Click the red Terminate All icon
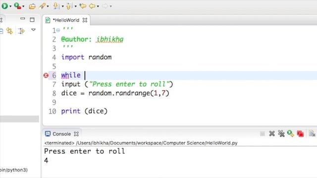Image resolution: width=317 pixels, height=178 pixels. pos(300,133)
